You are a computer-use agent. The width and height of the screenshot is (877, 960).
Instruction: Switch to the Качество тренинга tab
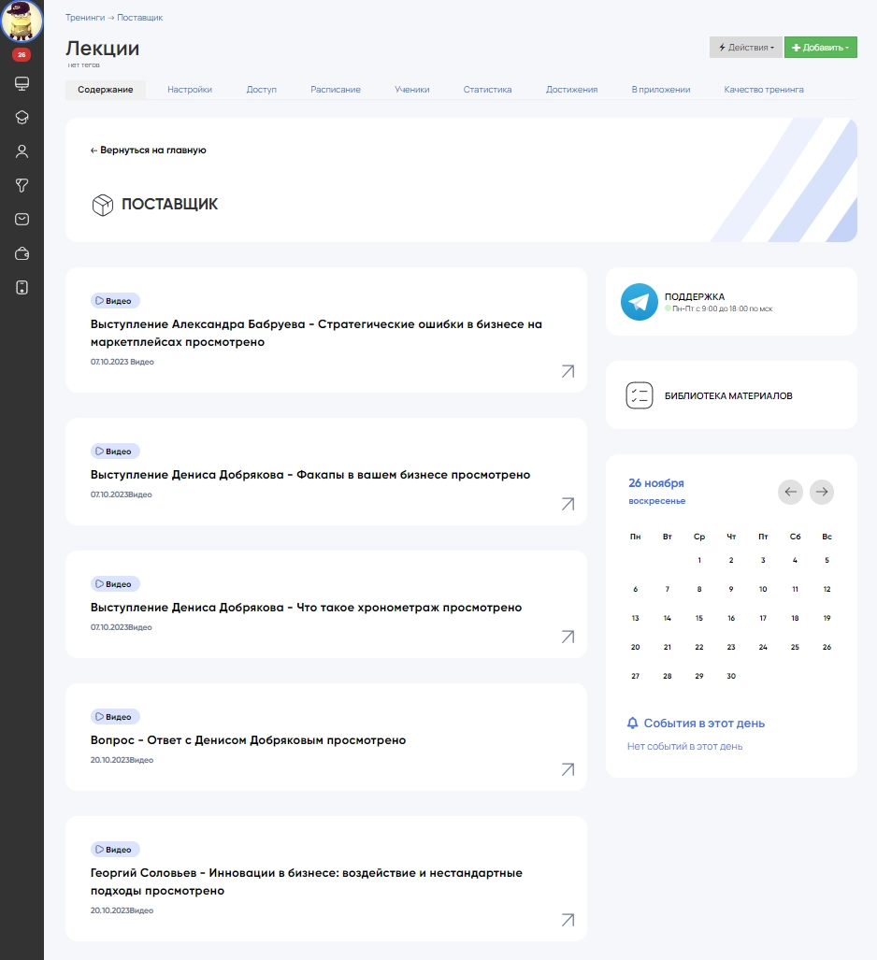(x=764, y=90)
